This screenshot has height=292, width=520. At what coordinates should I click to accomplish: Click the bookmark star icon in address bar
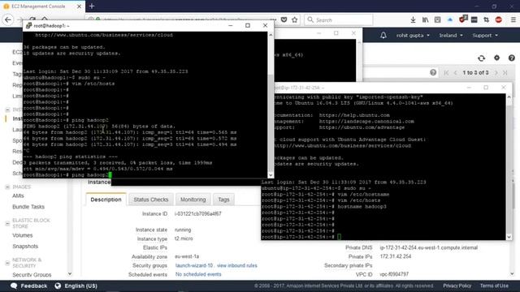point(294,19)
